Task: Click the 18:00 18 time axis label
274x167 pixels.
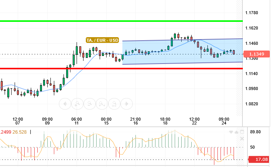Action: (x=165, y=121)
